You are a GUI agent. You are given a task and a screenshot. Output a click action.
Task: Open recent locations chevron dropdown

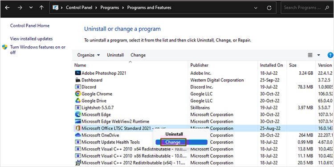[31, 8]
